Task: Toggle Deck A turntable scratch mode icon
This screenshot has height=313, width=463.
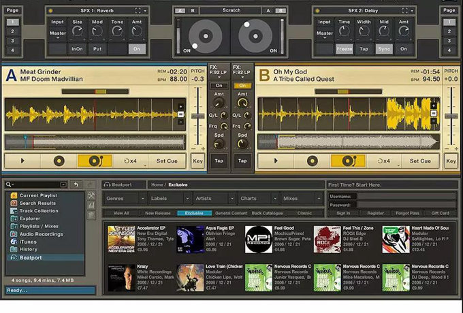Action: (95, 161)
